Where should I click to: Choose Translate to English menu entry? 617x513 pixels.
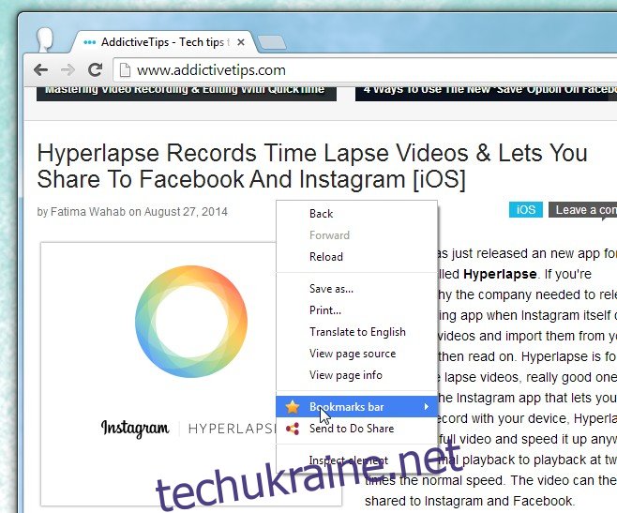click(357, 332)
